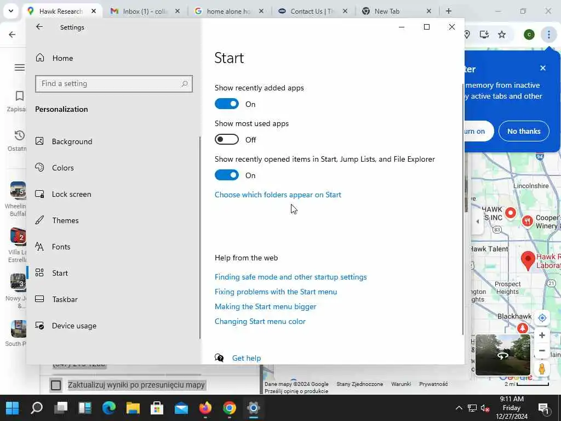Zoom in on the Google map
561x421 pixels.
pyautogui.click(x=542, y=335)
